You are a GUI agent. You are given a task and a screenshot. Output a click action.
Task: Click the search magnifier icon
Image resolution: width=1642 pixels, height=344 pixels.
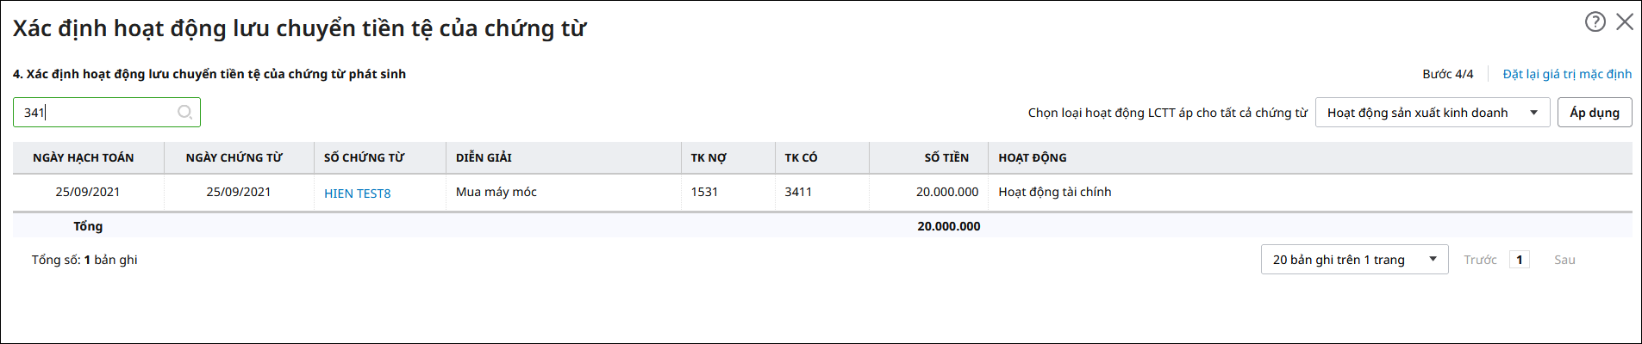pos(184,113)
